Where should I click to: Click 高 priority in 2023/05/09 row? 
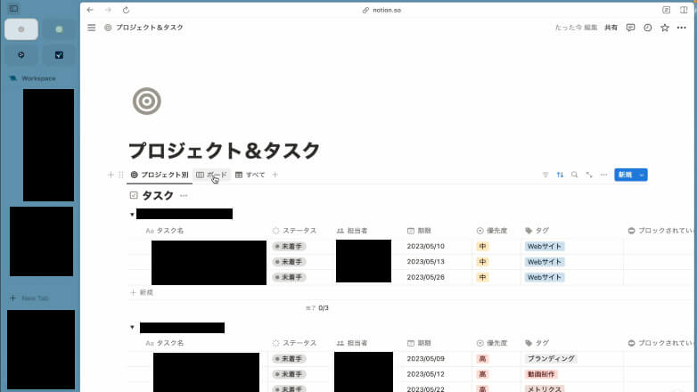[482, 359]
